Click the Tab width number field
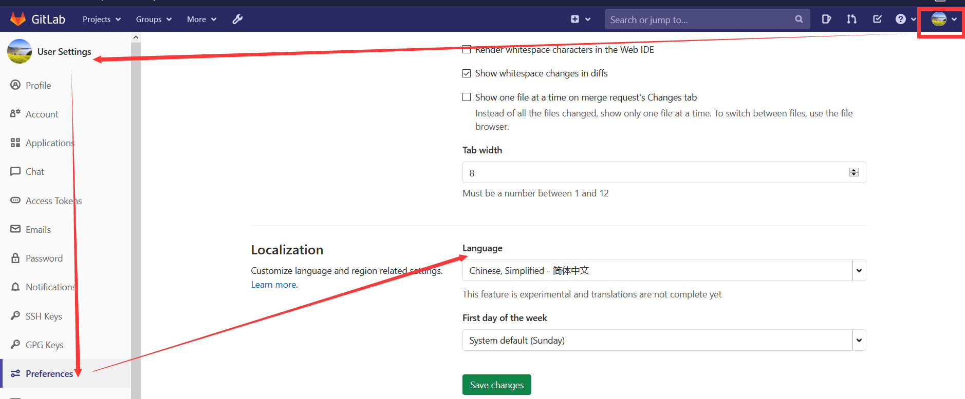This screenshot has width=965, height=399. click(x=664, y=172)
